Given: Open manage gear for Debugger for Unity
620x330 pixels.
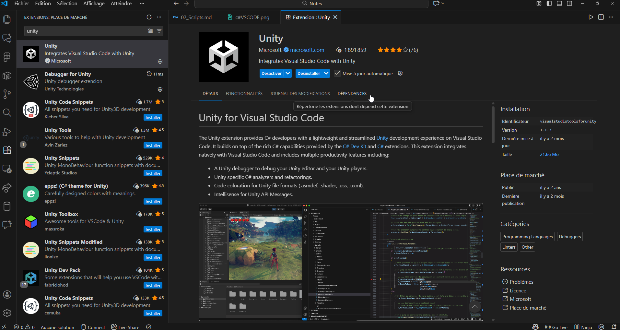Looking at the screenshot, I should pos(160,89).
